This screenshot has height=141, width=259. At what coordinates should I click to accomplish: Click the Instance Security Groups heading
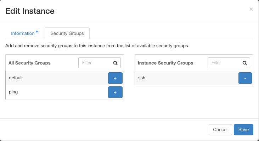point(165,63)
